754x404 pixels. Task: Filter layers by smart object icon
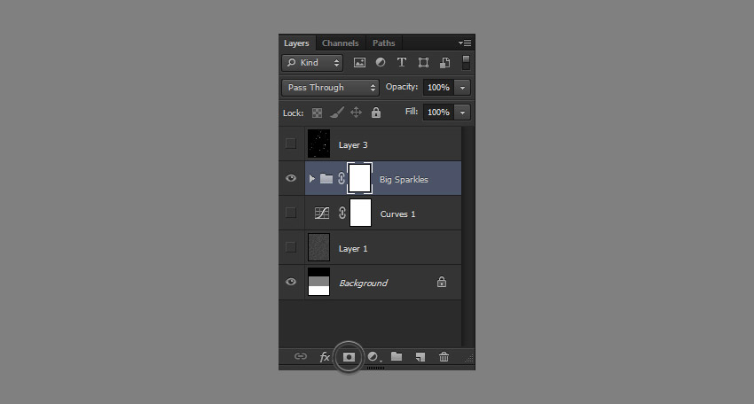(x=444, y=62)
